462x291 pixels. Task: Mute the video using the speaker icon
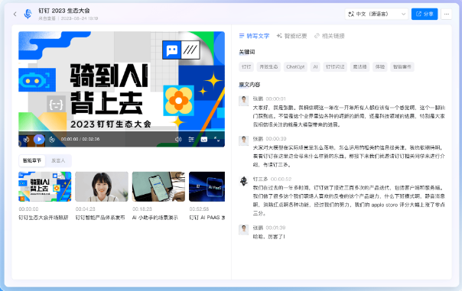tap(178, 140)
